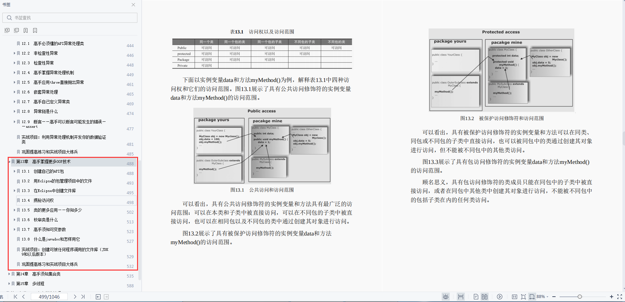
Task: Expand bookmark 13.5 类的更多应用
Action: (14, 210)
